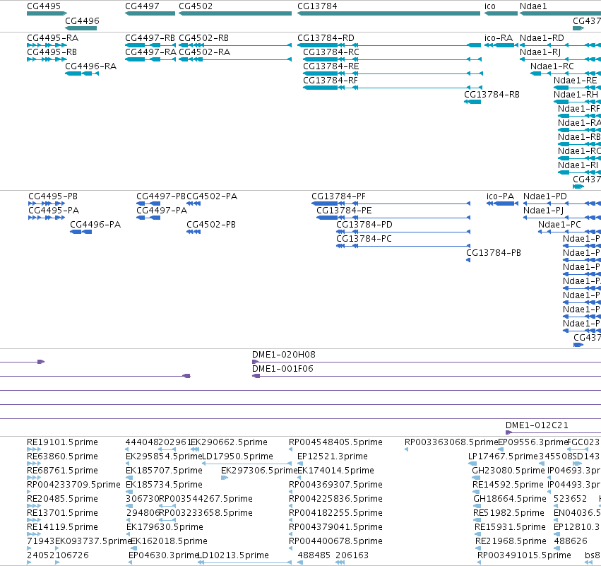This screenshot has height=566, width=601.
Task: Click protein Ndae1-PD label
Action: [x=545, y=196]
